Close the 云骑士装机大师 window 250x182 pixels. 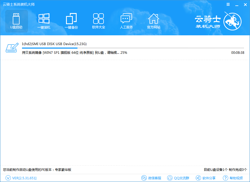tap(245, 5)
